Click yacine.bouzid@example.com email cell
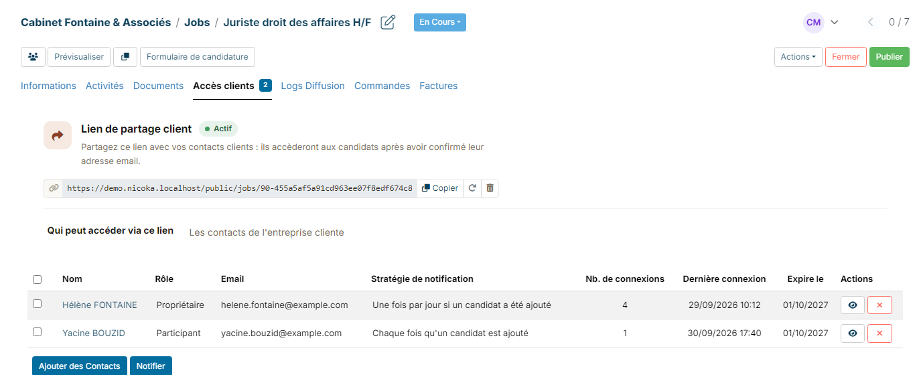The image size is (919, 375). (x=281, y=333)
